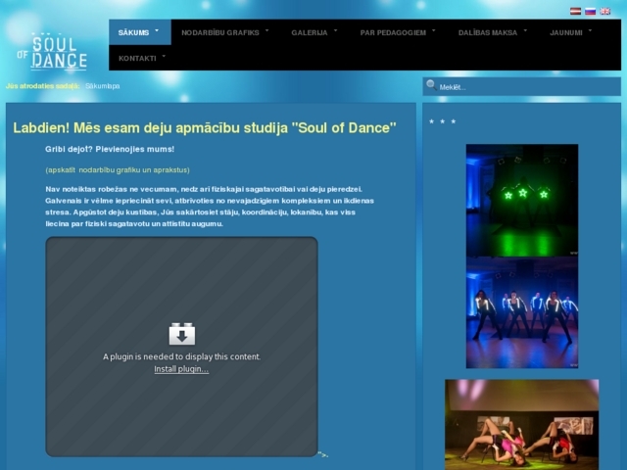Open the stage dancers on chairs photo
The width and height of the screenshot is (627, 470).
(521, 424)
